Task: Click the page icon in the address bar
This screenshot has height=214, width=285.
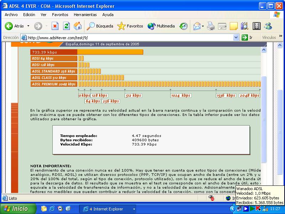Action: pos(24,38)
